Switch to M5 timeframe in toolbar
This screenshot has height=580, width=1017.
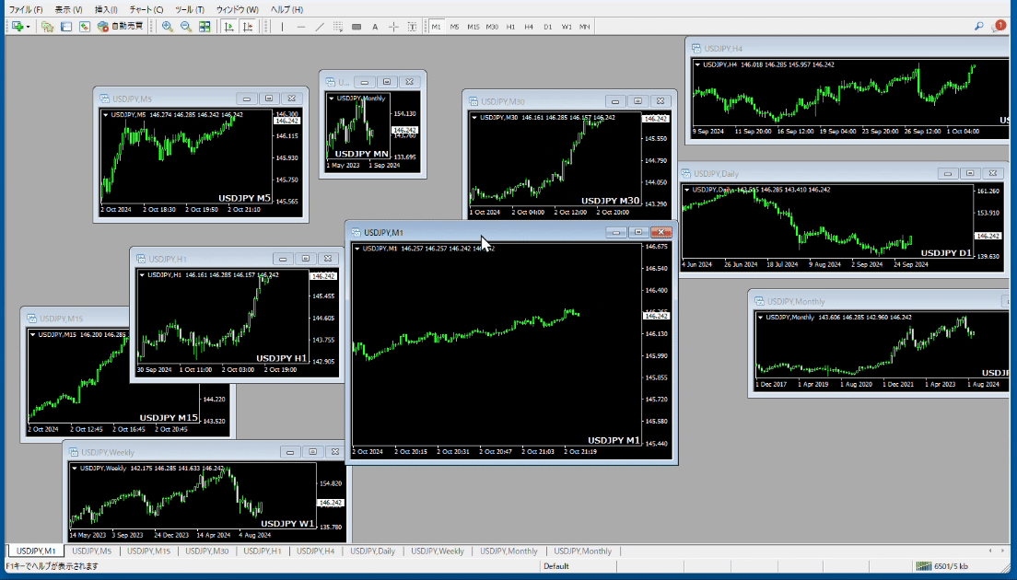(455, 27)
